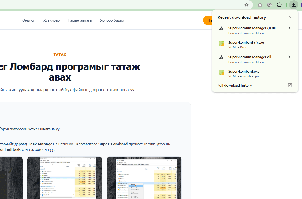Click the orange button in the header

(x=208, y=20)
